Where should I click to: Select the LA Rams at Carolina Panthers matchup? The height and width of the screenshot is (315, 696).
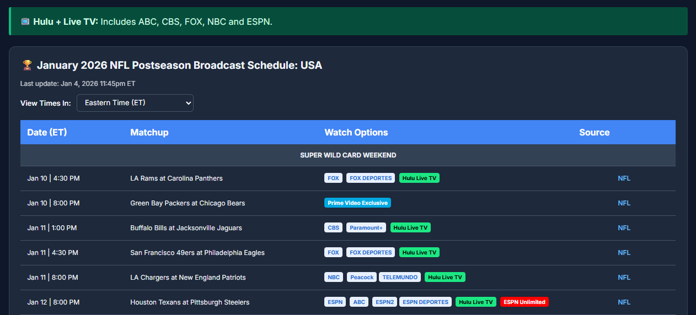176,178
